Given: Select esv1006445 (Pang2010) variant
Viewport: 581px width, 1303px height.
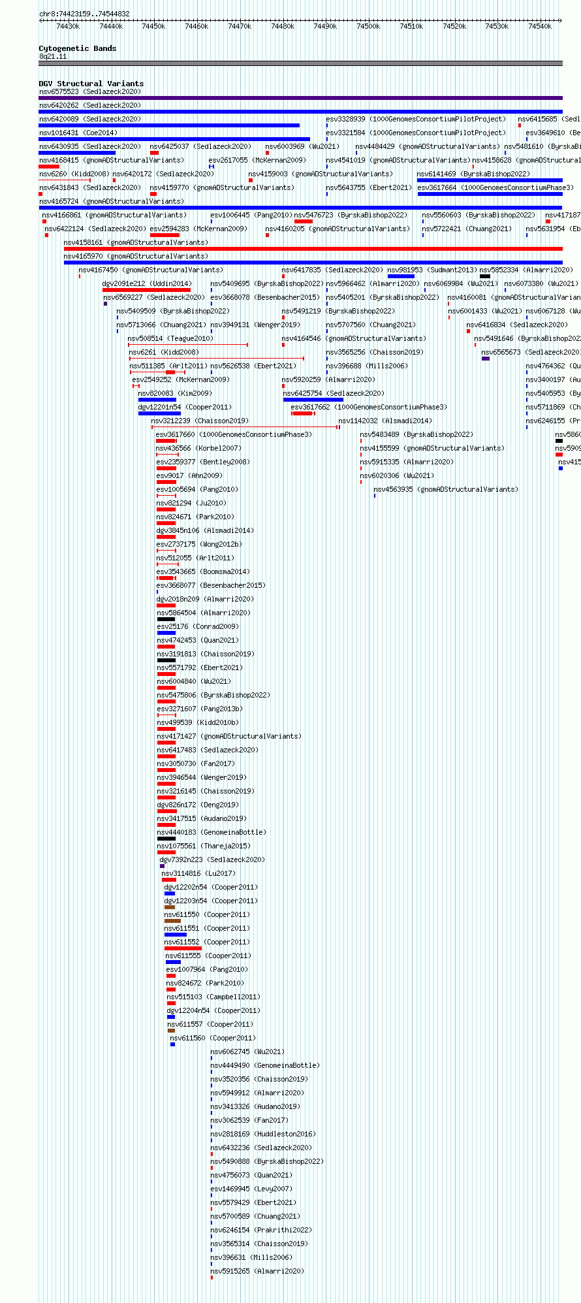Looking at the screenshot, I should [251, 215].
